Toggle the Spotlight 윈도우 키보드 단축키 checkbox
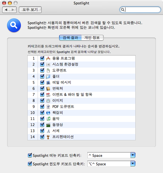 [30, 164]
